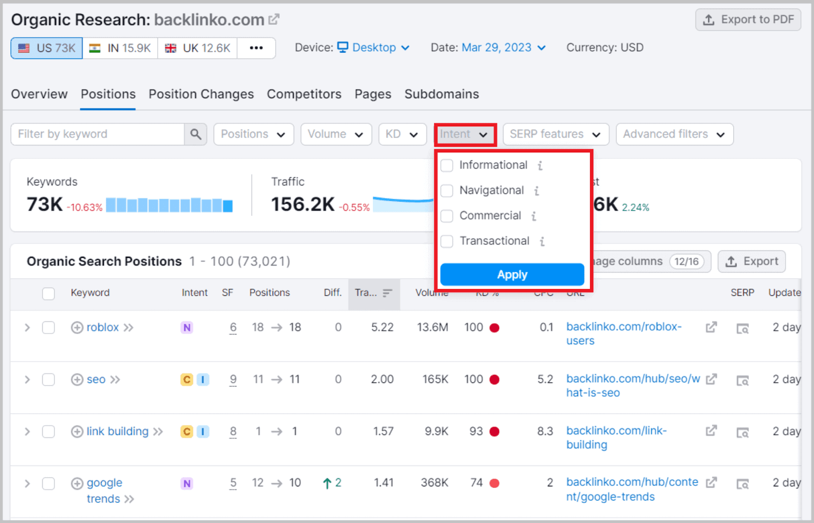View SERP snapshot icon for google trends row
The height and width of the screenshot is (523, 814).
(743, 484)
